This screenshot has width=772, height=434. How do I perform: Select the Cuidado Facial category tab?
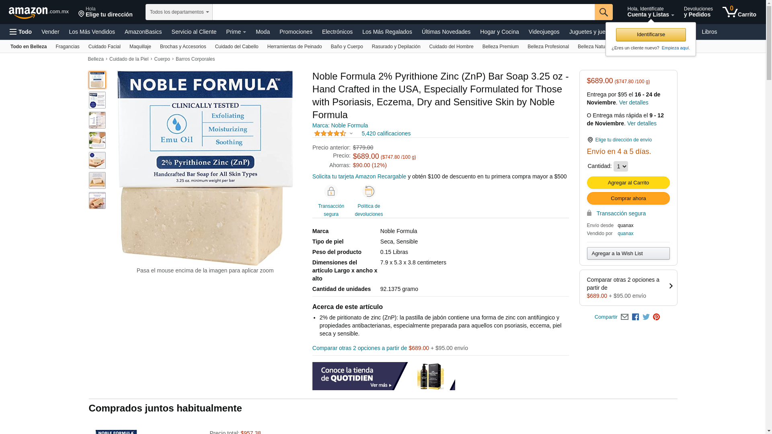pyautogui.click(x=104, y=47)
